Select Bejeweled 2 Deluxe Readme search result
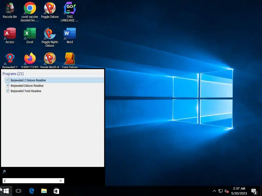 coord(54,80)
